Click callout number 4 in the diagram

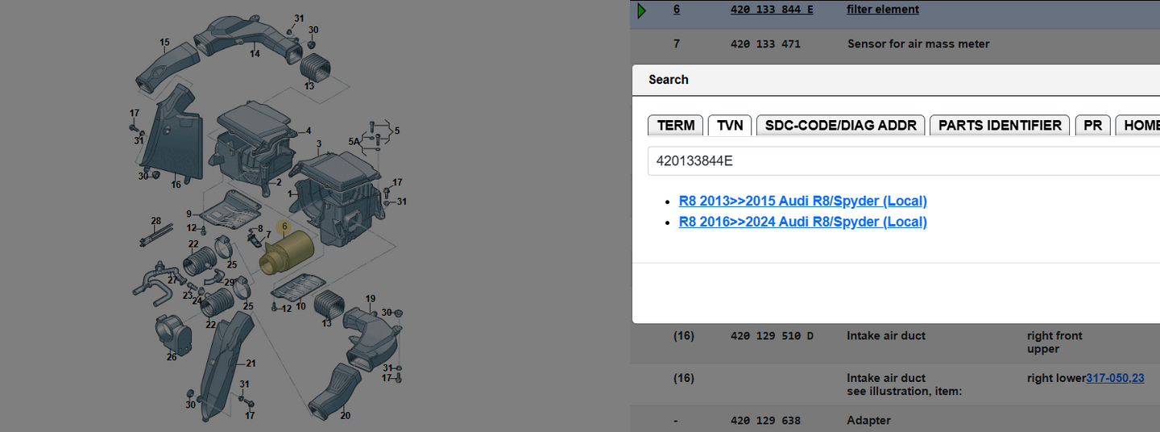point(308,131)
